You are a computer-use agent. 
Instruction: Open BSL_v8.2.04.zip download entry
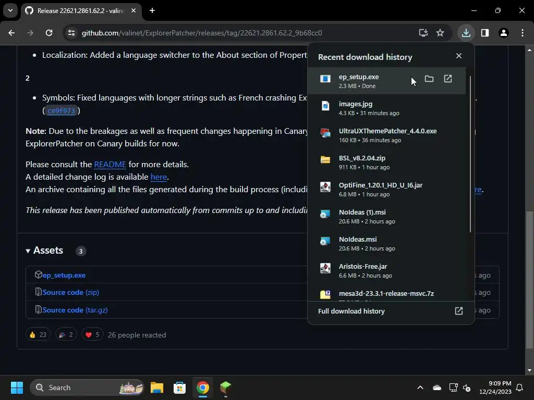click(386, 162)
